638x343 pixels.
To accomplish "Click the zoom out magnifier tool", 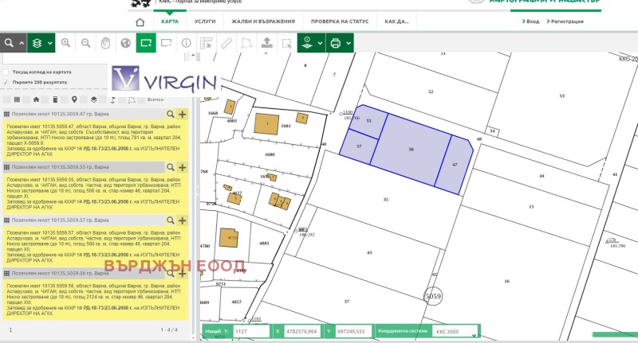I will pyautogui.click(x=85, y=43).
